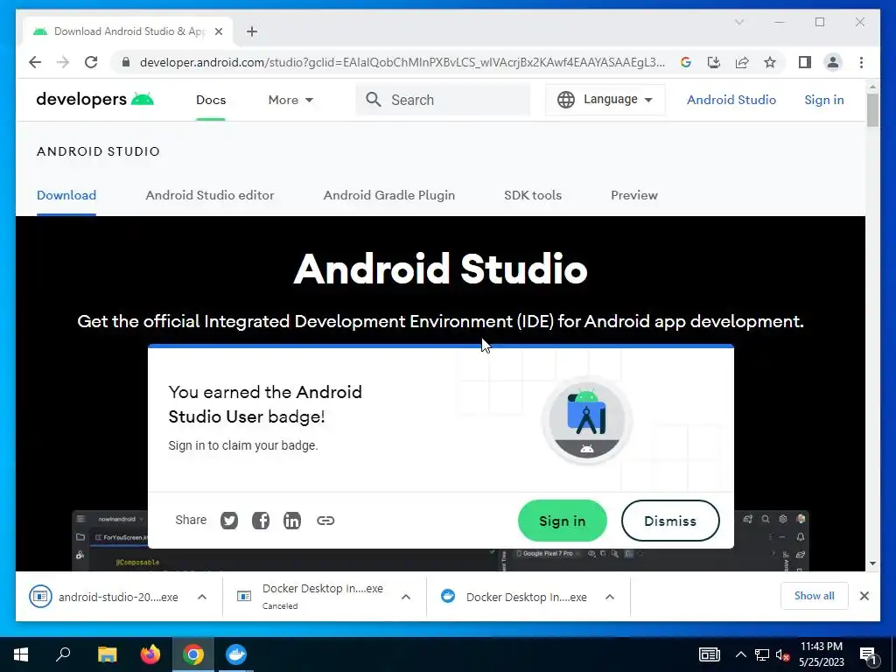This screenshot has width=896, height=672.
Task: Click the taskbar clock showing 11:43 PM
Action: [x=821, y=654]
